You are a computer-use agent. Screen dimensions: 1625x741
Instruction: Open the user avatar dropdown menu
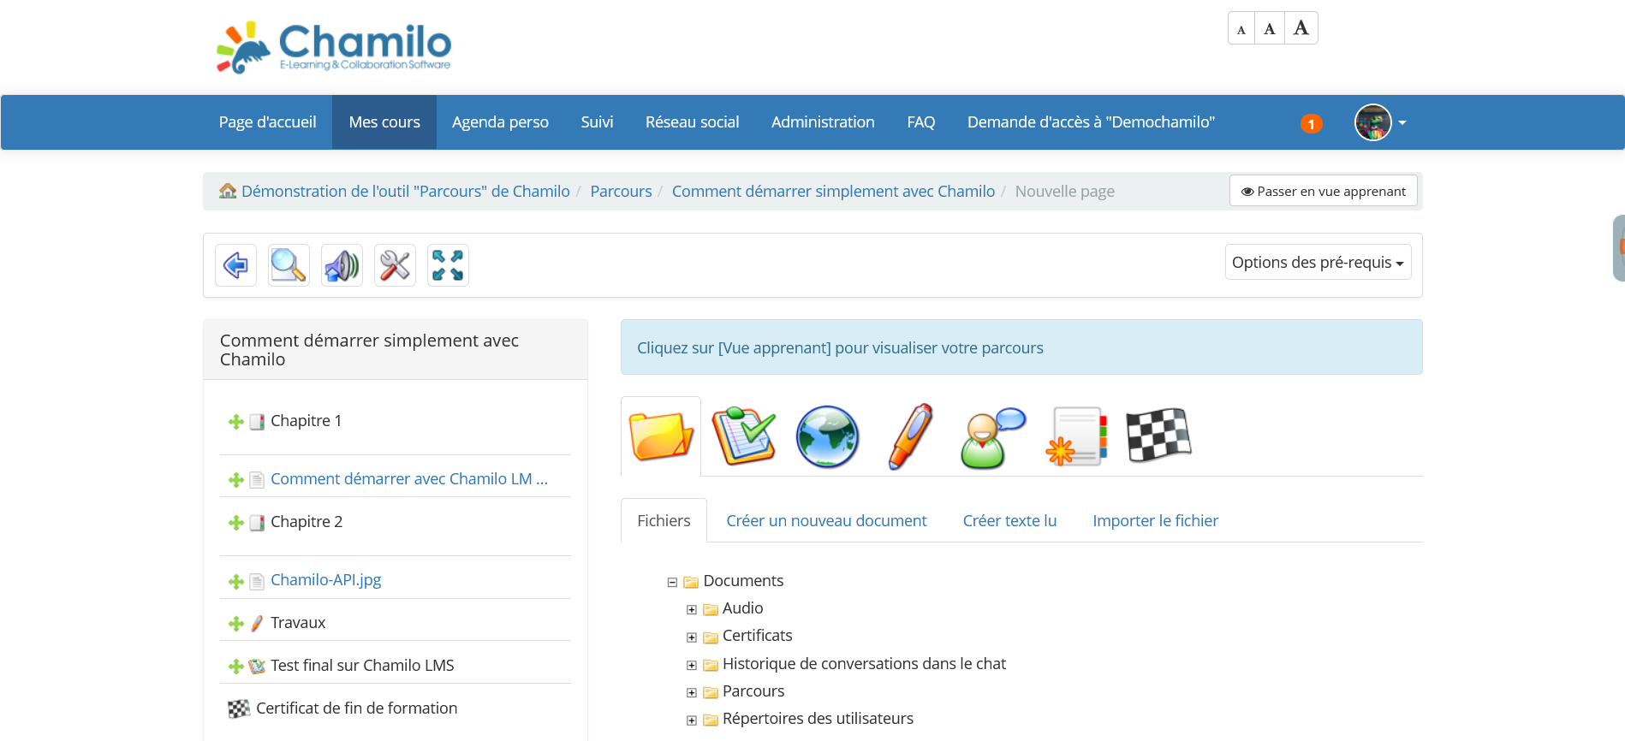[x=1380, y=122]
